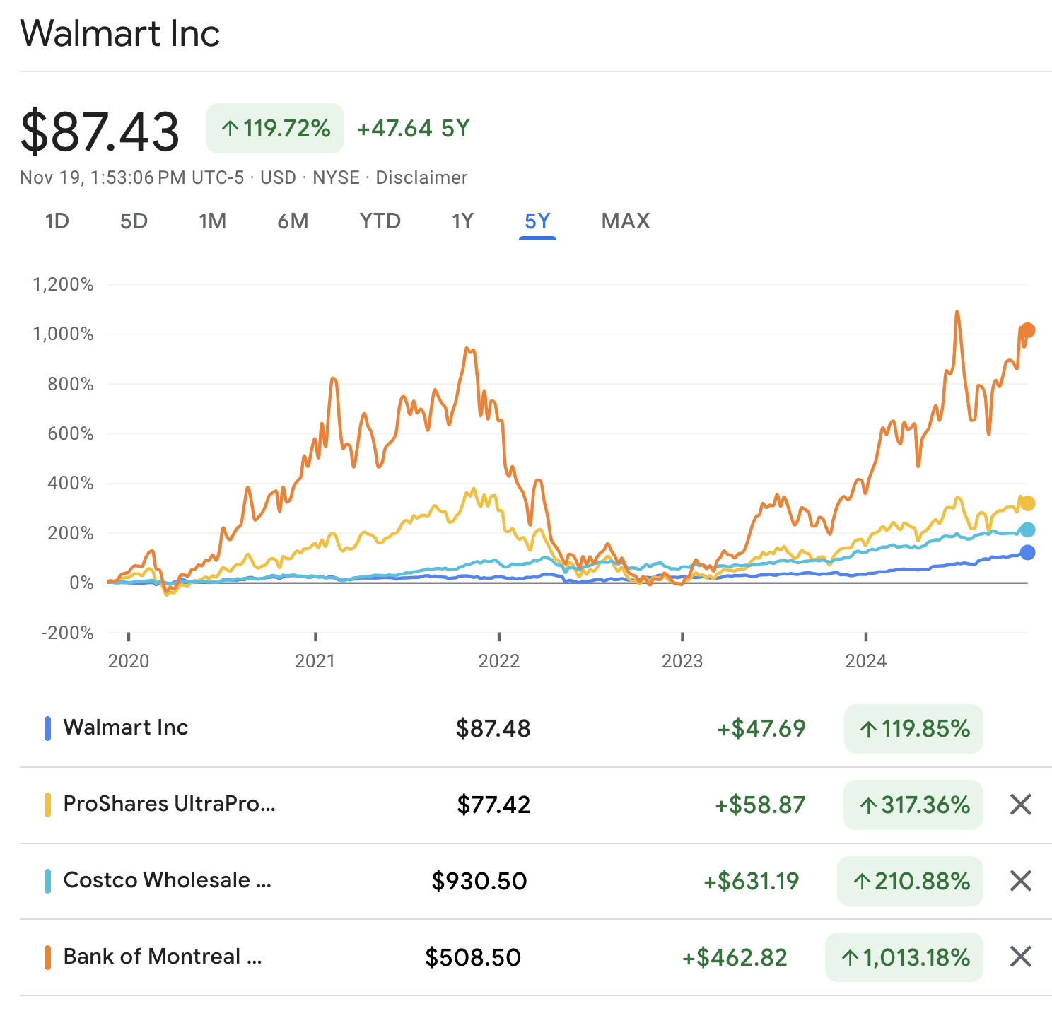Click the $87.43 headline price
This screenshot has height=1011, width=1052.
click(100, 131)
